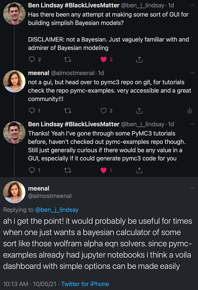The height and width of the screenshot is (290, 198).
Task: View analytics for meenal's tweet
Action: point(189,111)
